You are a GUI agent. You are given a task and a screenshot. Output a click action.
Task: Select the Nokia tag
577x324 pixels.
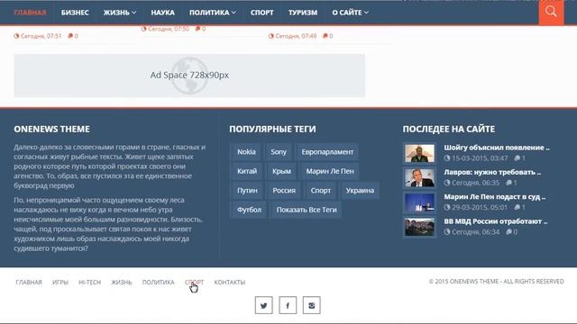[x=246, y=152]
